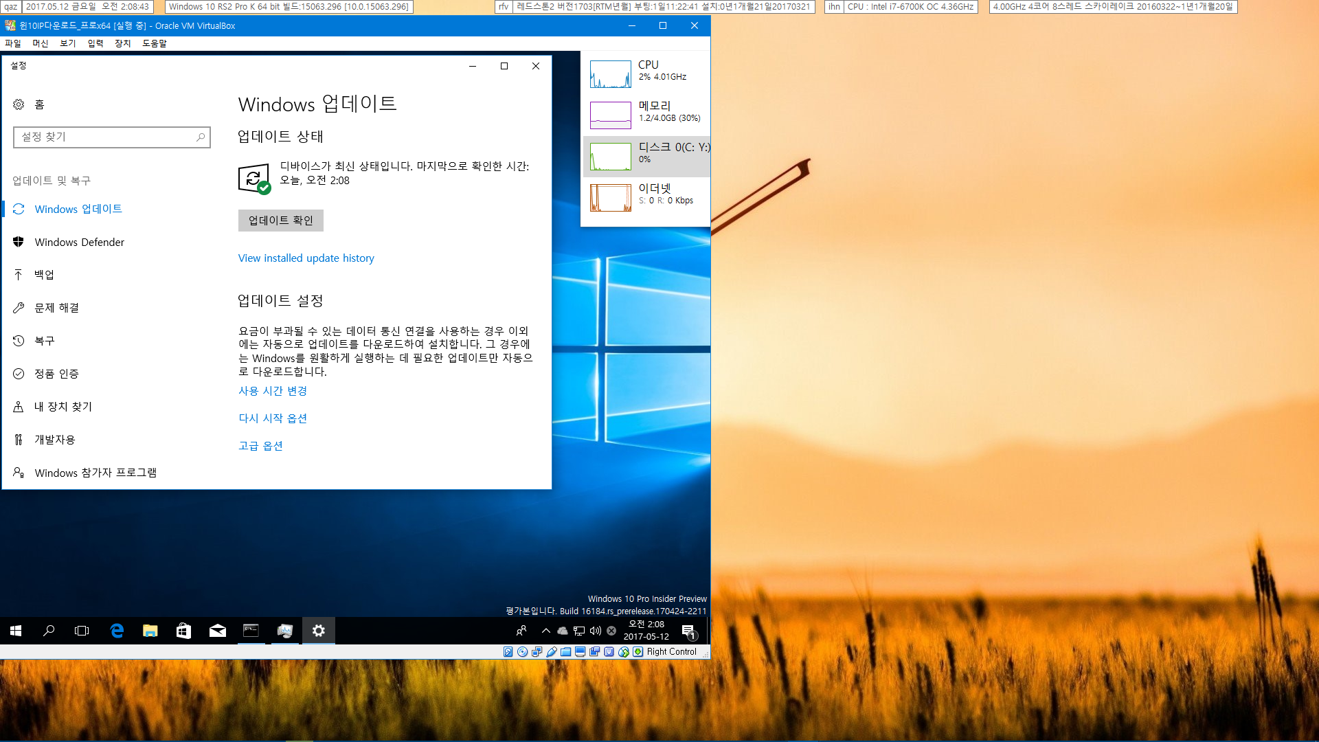Select the 디스크 0 performance graph
This screenshot has width=1319, height=742.
611,157
